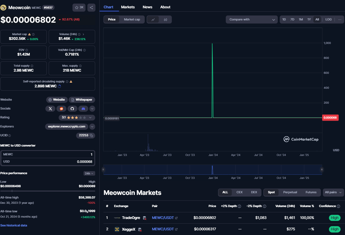
Task: Click 24h low-high price range bar
Action: click(48, 191)
